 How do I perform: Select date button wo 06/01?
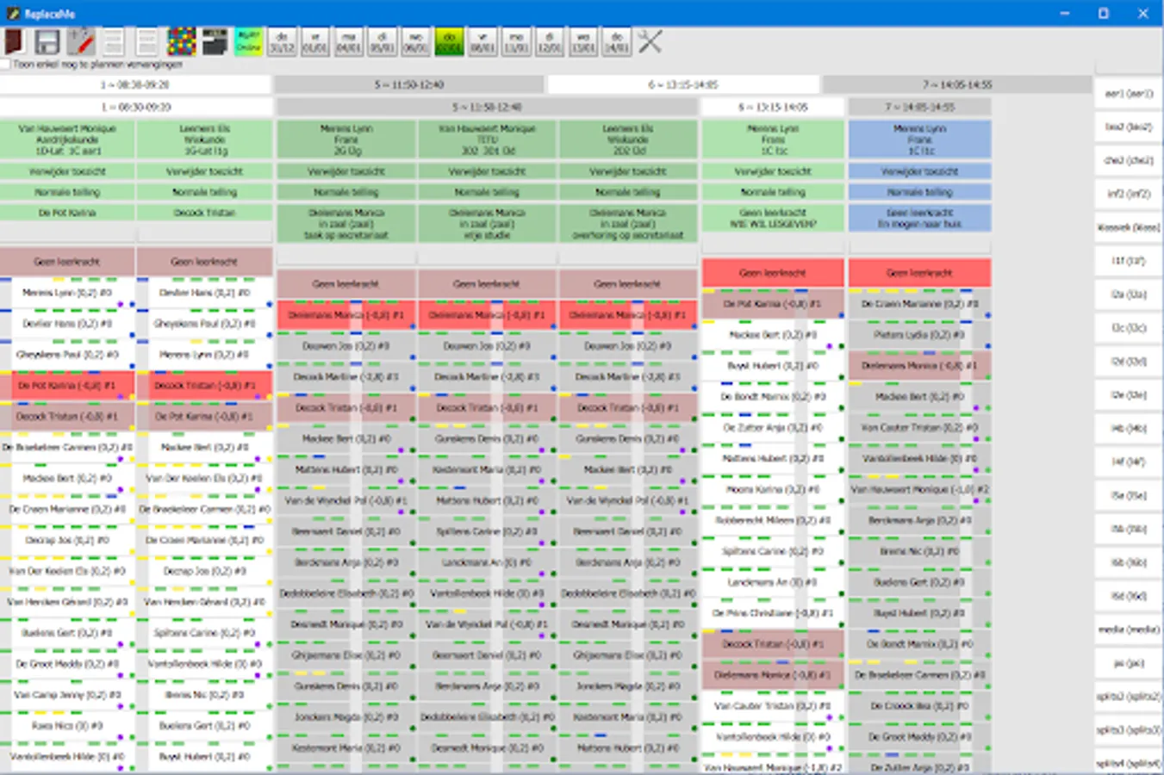click(x=415, y=41)
